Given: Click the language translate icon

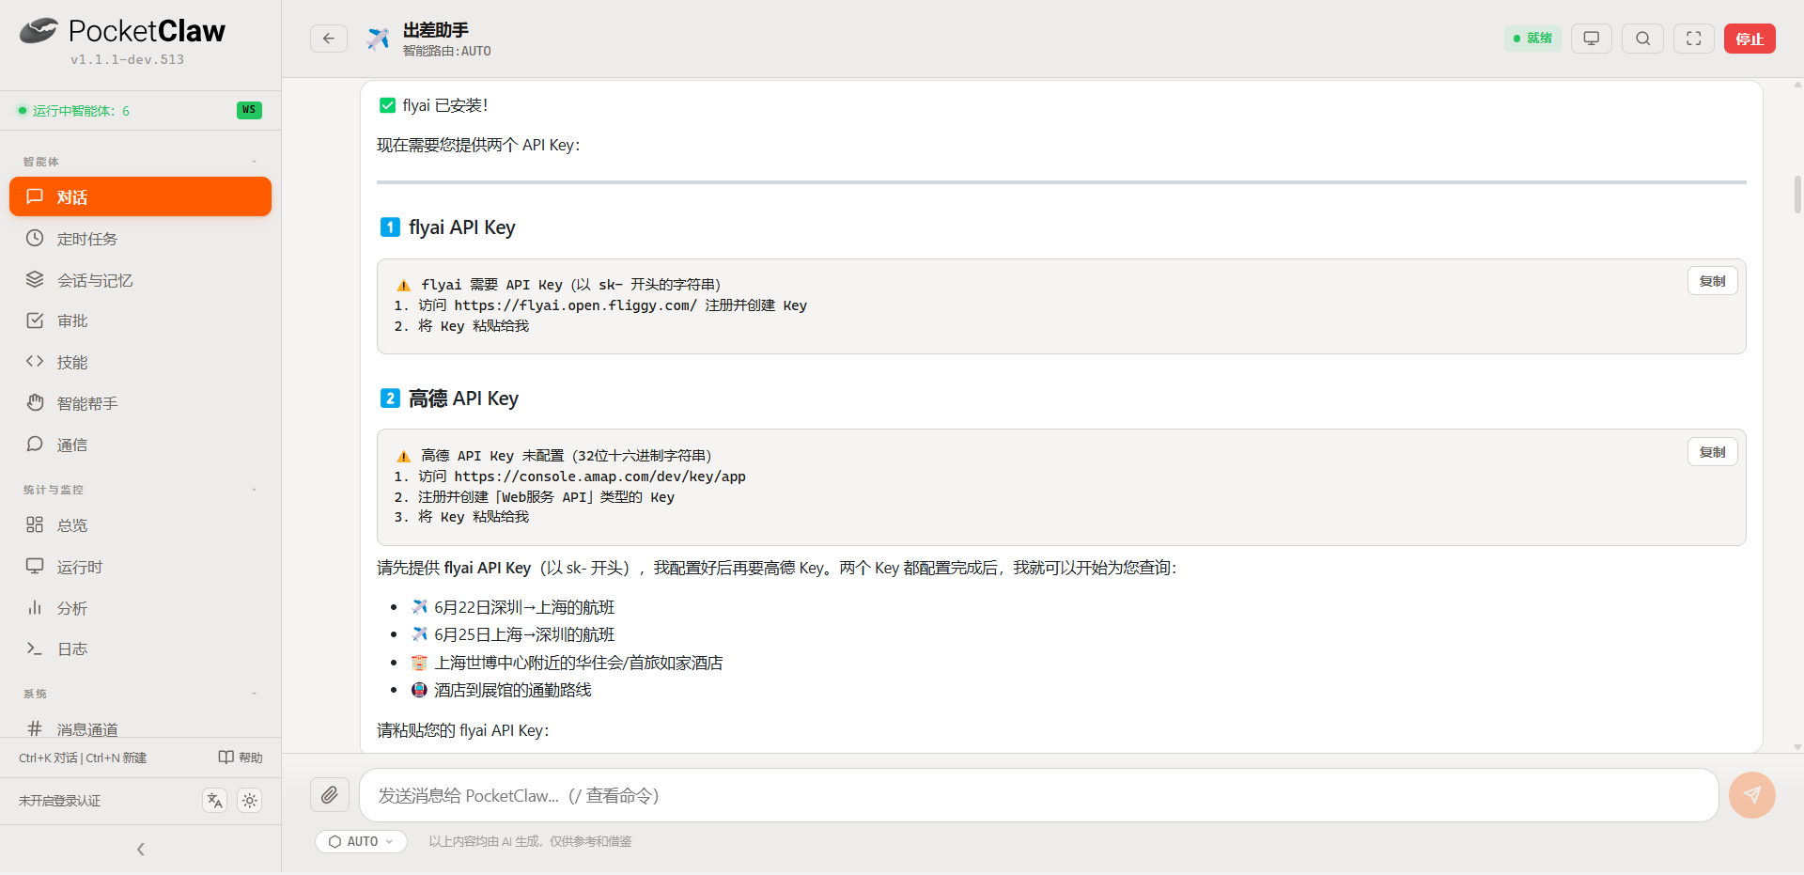Looking at the screenshot, I should [x=215, y=801].
